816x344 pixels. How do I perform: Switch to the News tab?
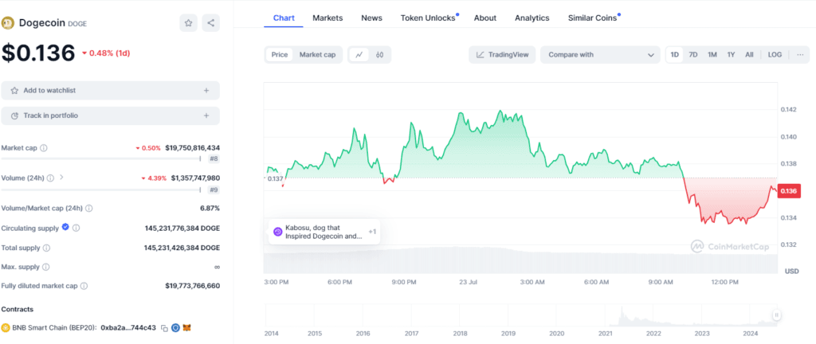pyautogui.click(x=371, y=18)
